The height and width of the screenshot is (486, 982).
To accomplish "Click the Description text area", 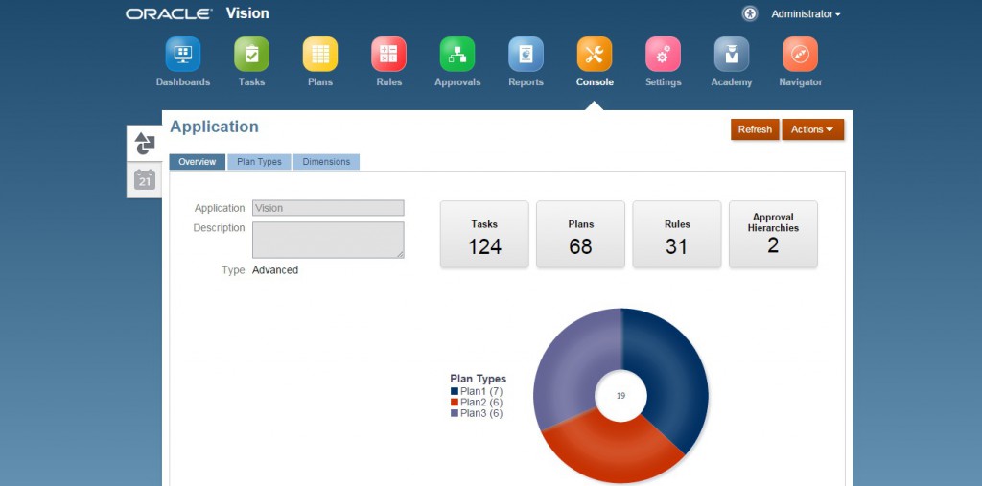I will coord(328,240).
